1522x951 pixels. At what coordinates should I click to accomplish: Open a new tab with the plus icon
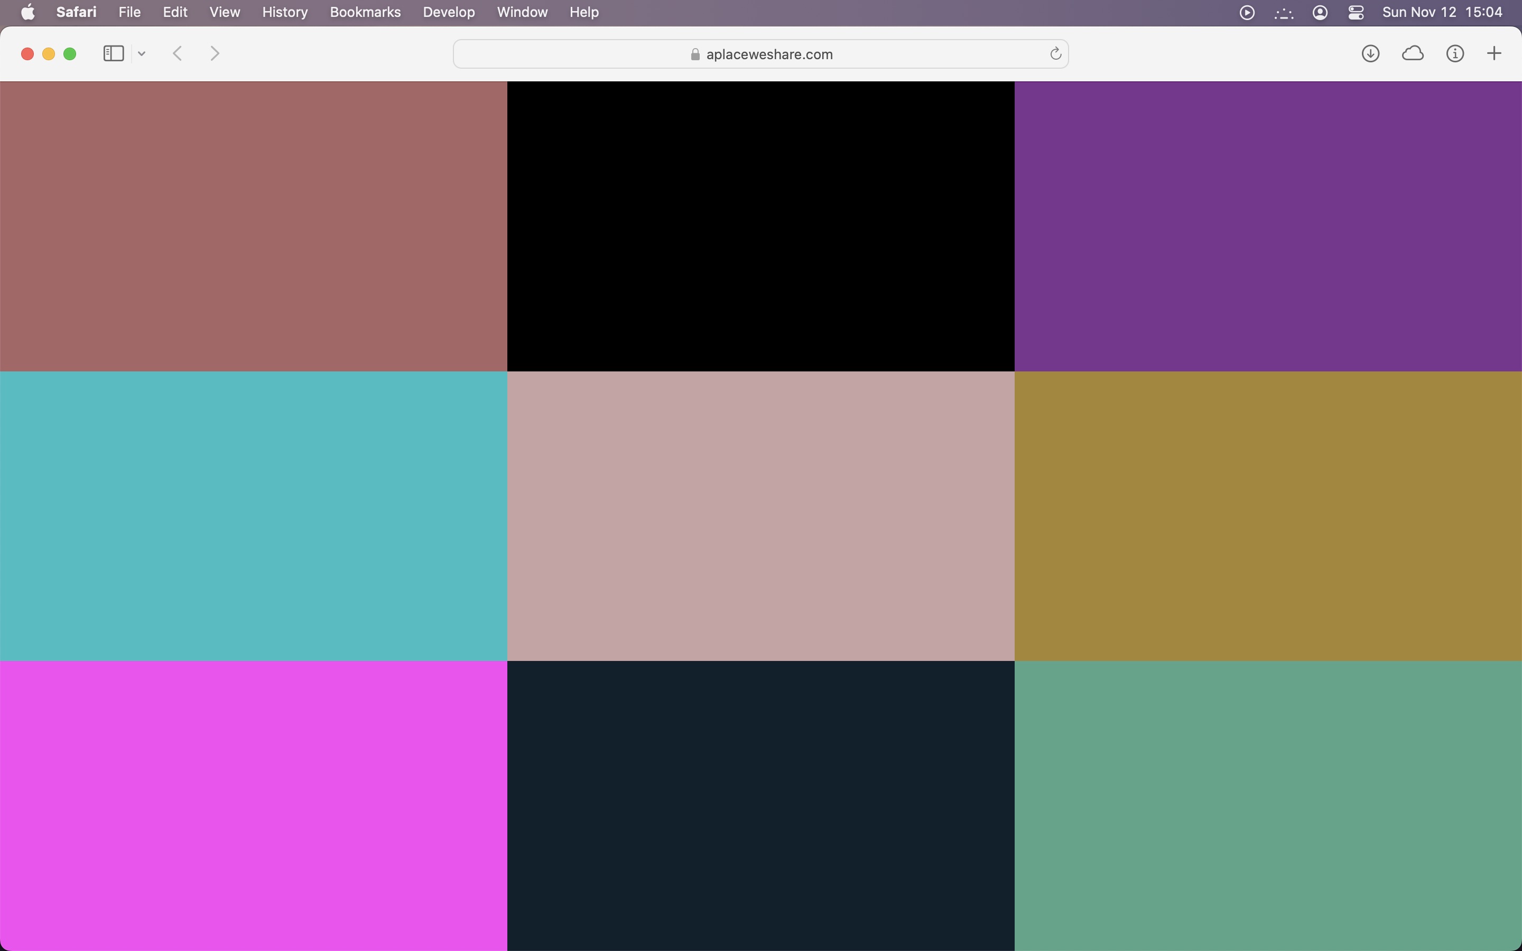(x=1493, y=53)
